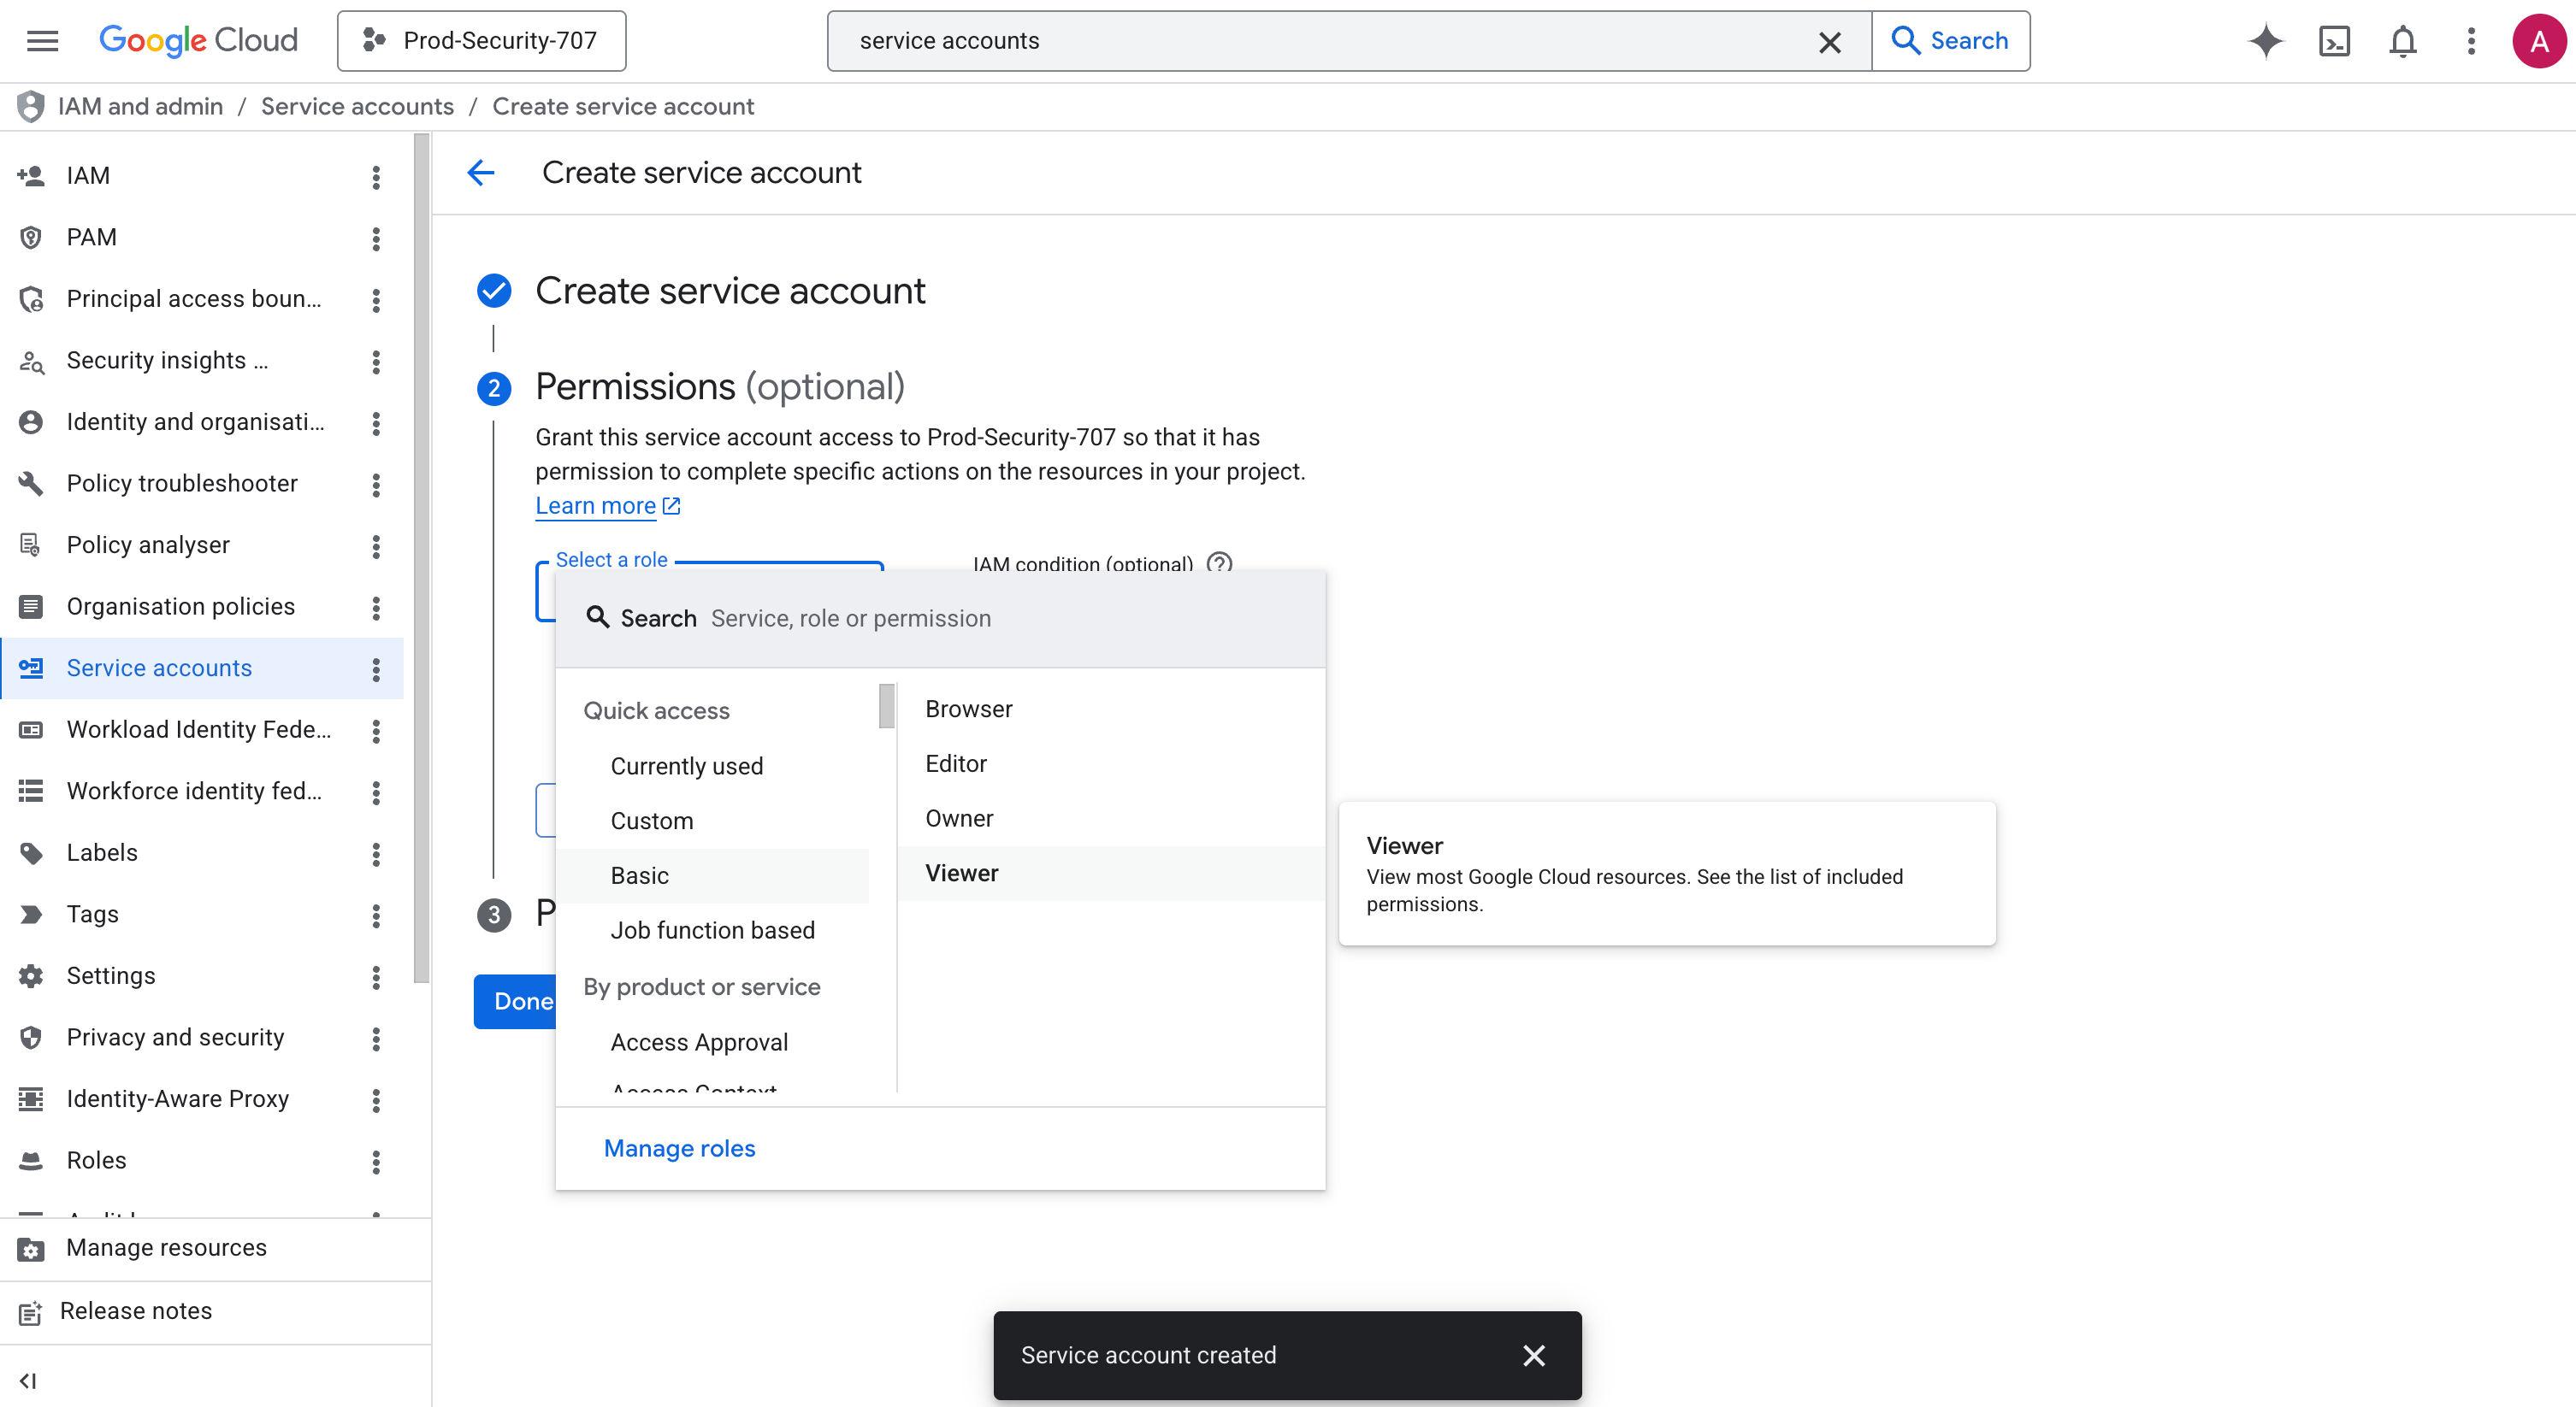The width and height of the screenshot is (2576, 1407).
Task: Choose the Viewer role
Action: pos(1111,874)
